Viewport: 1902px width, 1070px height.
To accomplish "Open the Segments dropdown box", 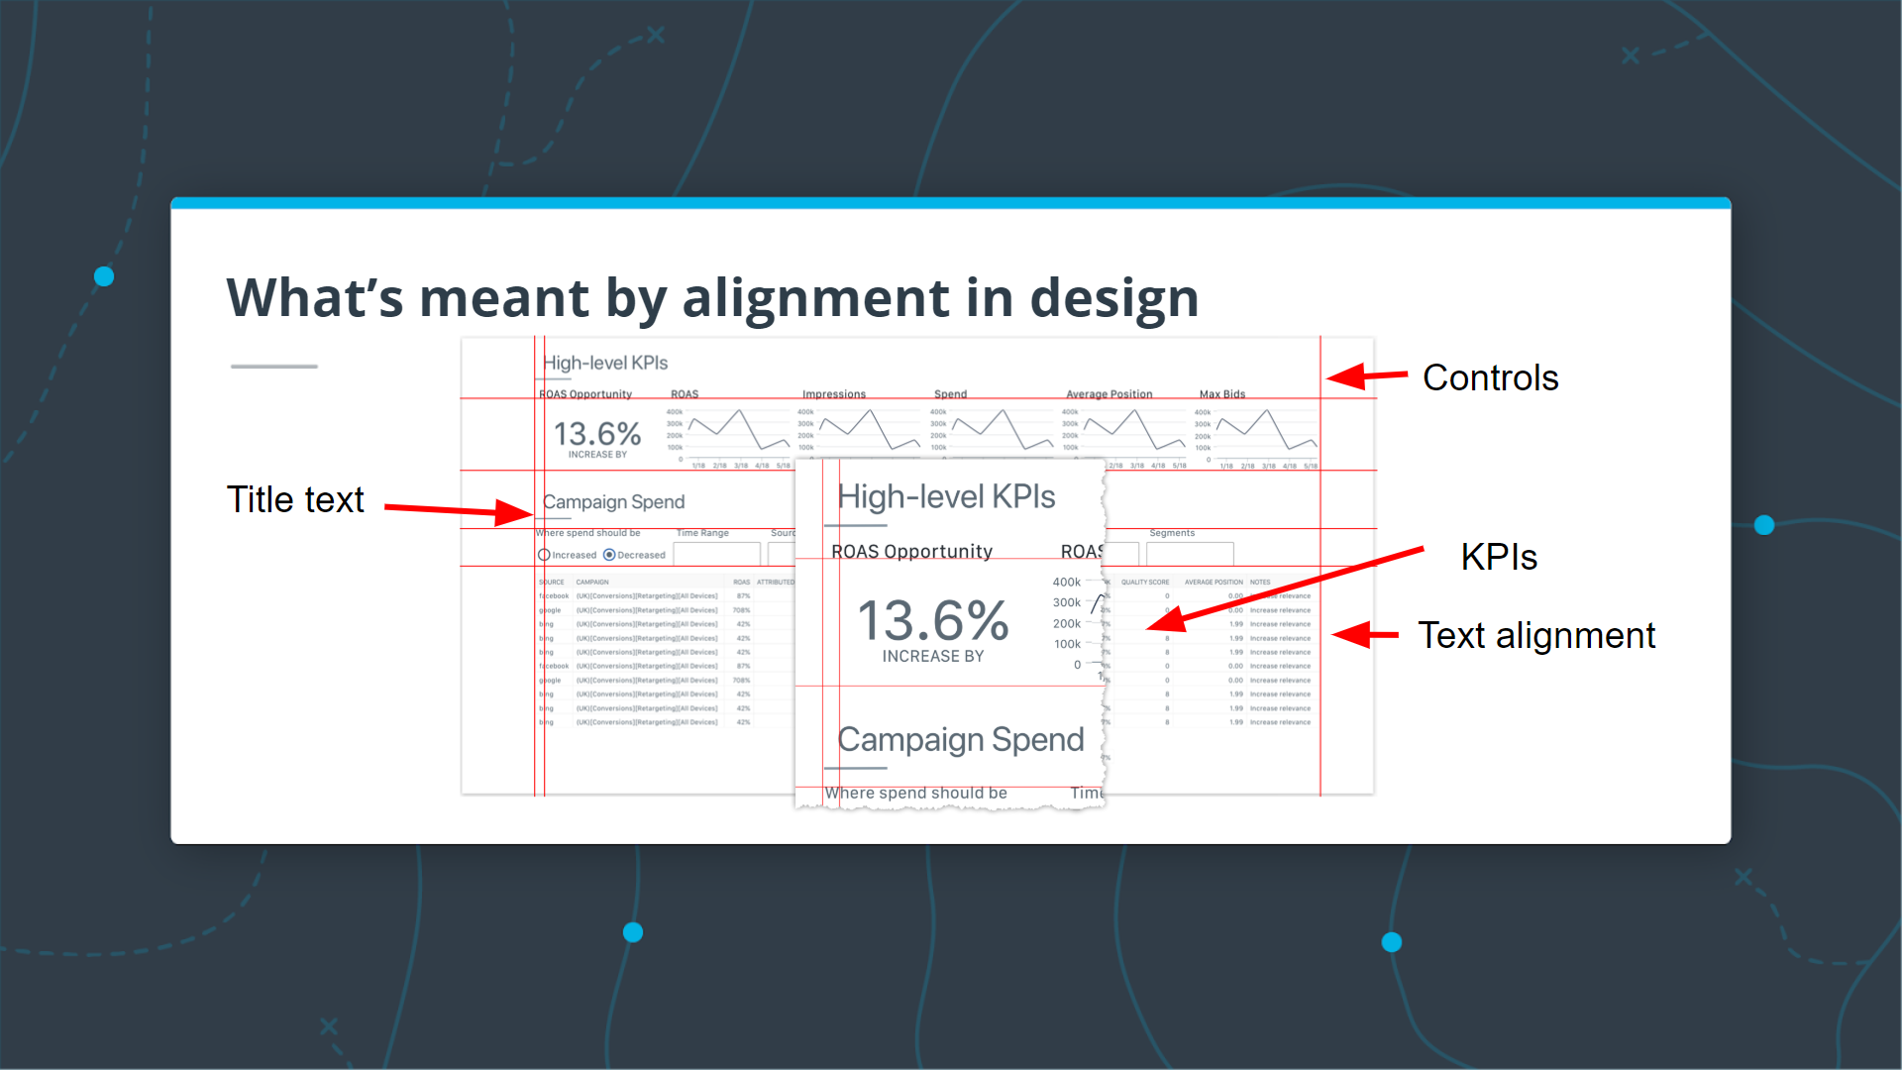I will coord(1189,554).
